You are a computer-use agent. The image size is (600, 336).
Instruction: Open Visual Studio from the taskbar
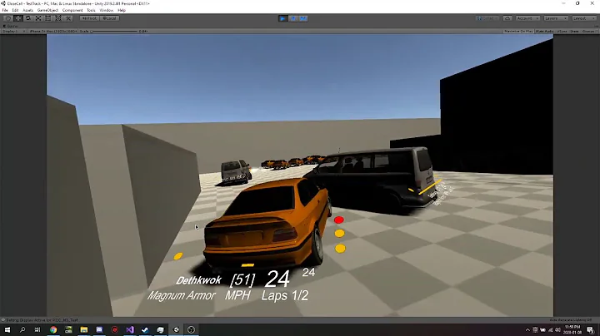[130, 330]
